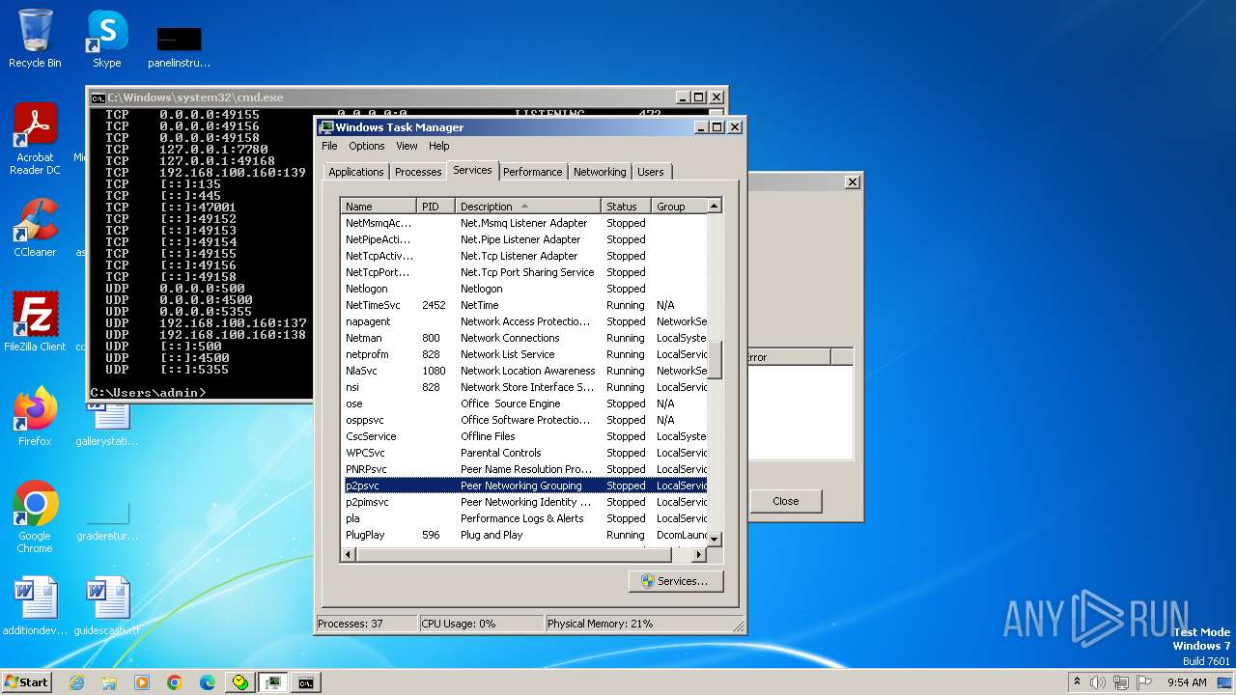Open the Google Chrome desktop shortcut
The image size is (1236, 695).
click(x=35, y=516)
